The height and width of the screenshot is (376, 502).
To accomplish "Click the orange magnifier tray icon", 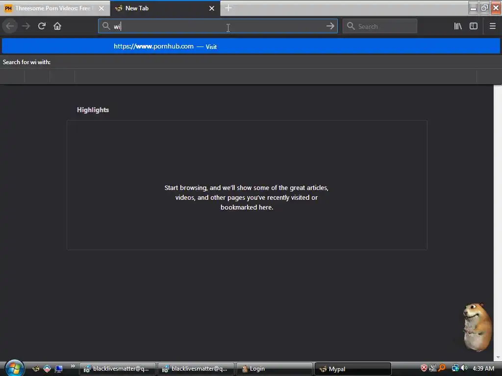I will [x=442, y=368].
